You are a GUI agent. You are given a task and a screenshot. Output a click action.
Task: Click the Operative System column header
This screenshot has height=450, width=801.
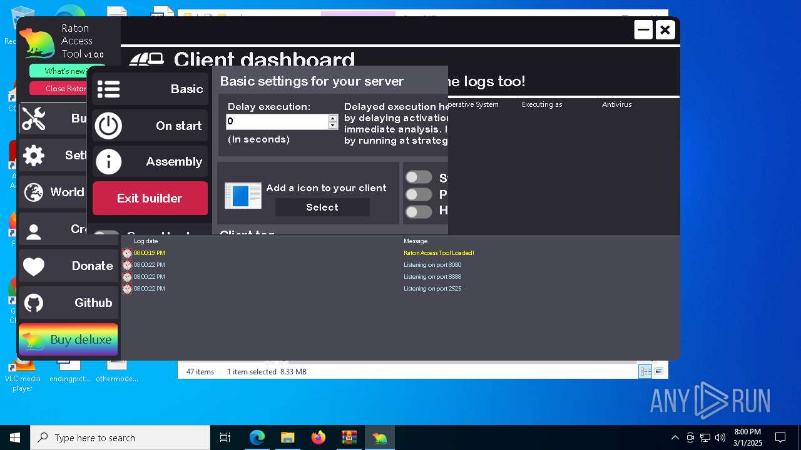point(473,104)
